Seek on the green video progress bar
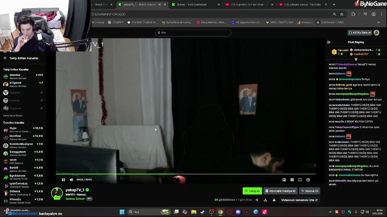 (186, 174)
